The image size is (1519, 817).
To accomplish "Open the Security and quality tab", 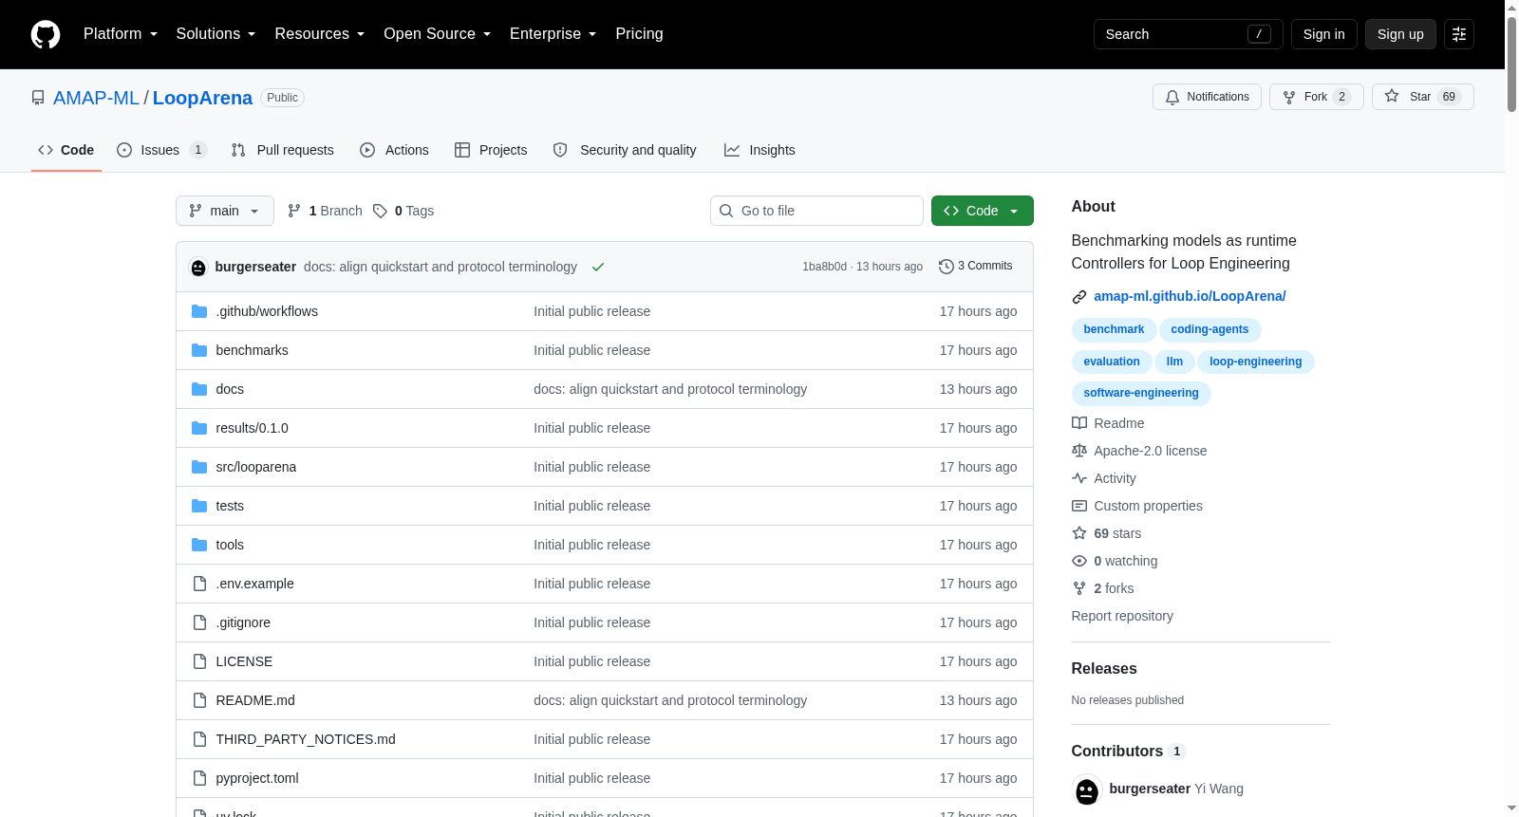I will [625, 150].
